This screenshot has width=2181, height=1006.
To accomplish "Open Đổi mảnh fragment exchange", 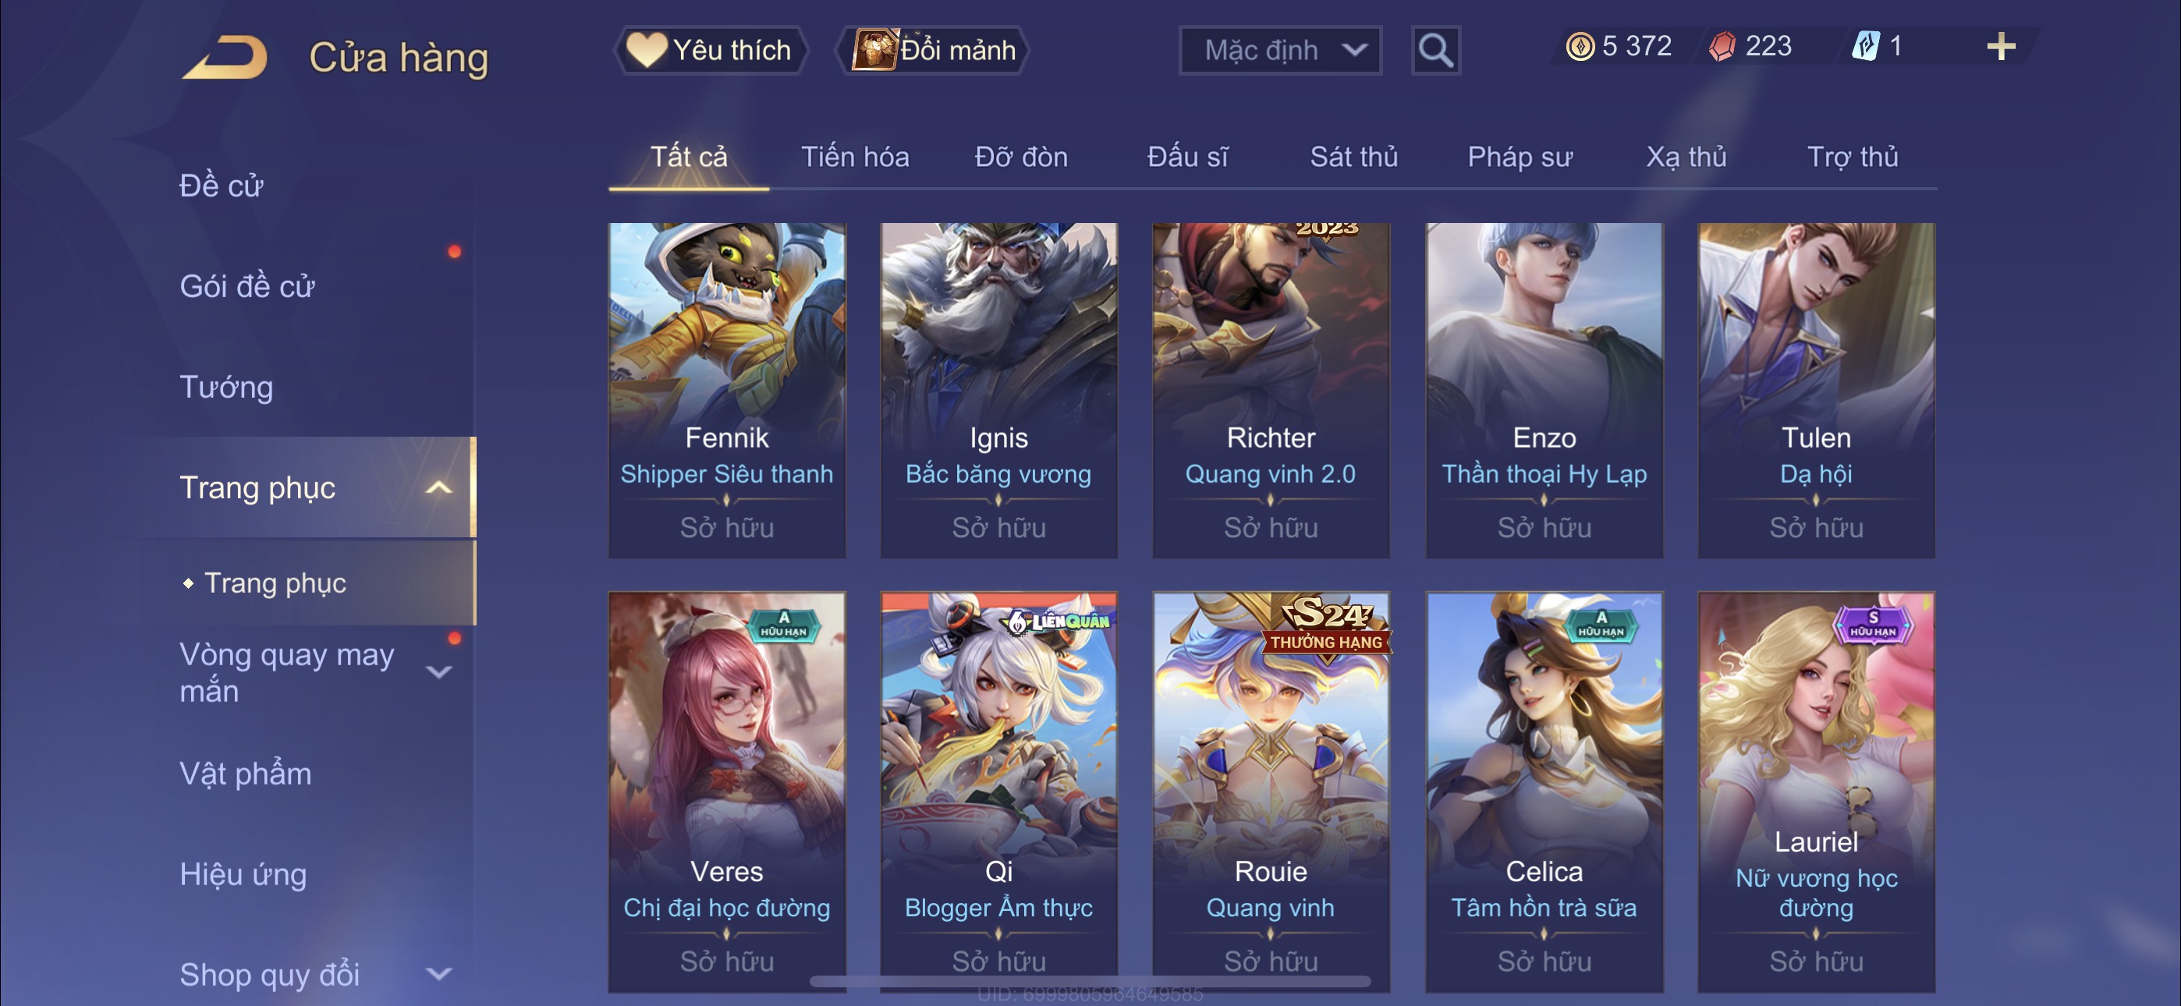I will [932, 50].
